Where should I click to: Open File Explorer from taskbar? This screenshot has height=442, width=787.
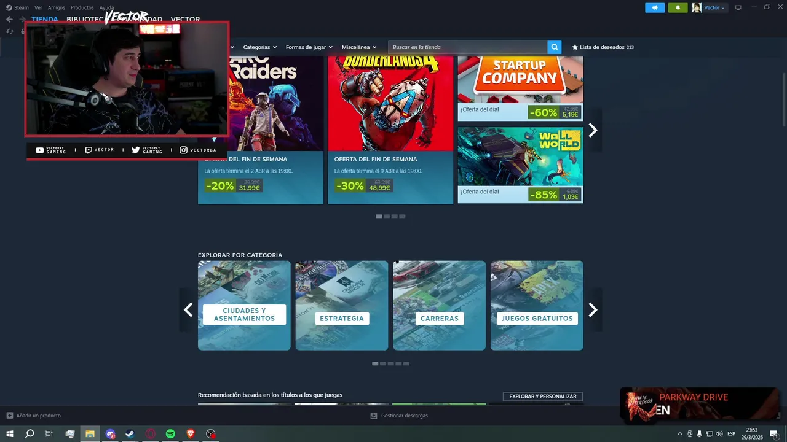(x=90, y=433)
